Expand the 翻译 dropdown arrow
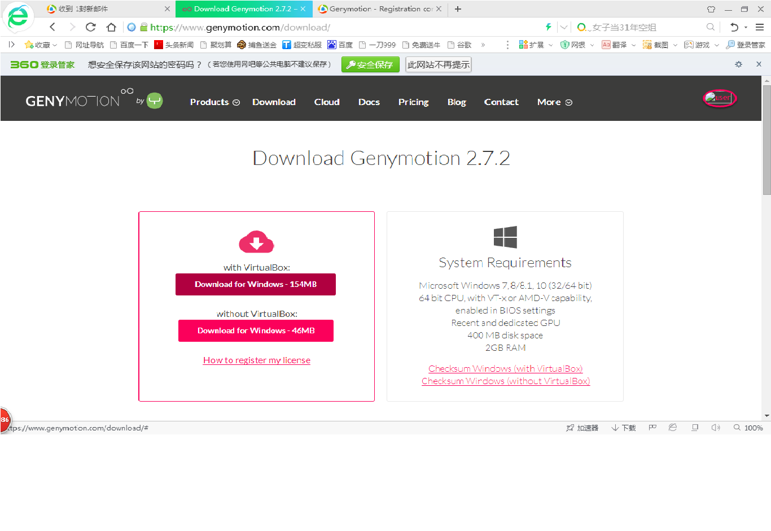 point(633,45)
